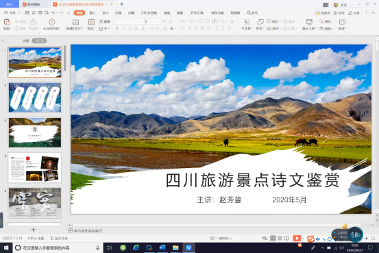
Task: Switch to slide sorter view
Action: [x=280, y=238]
